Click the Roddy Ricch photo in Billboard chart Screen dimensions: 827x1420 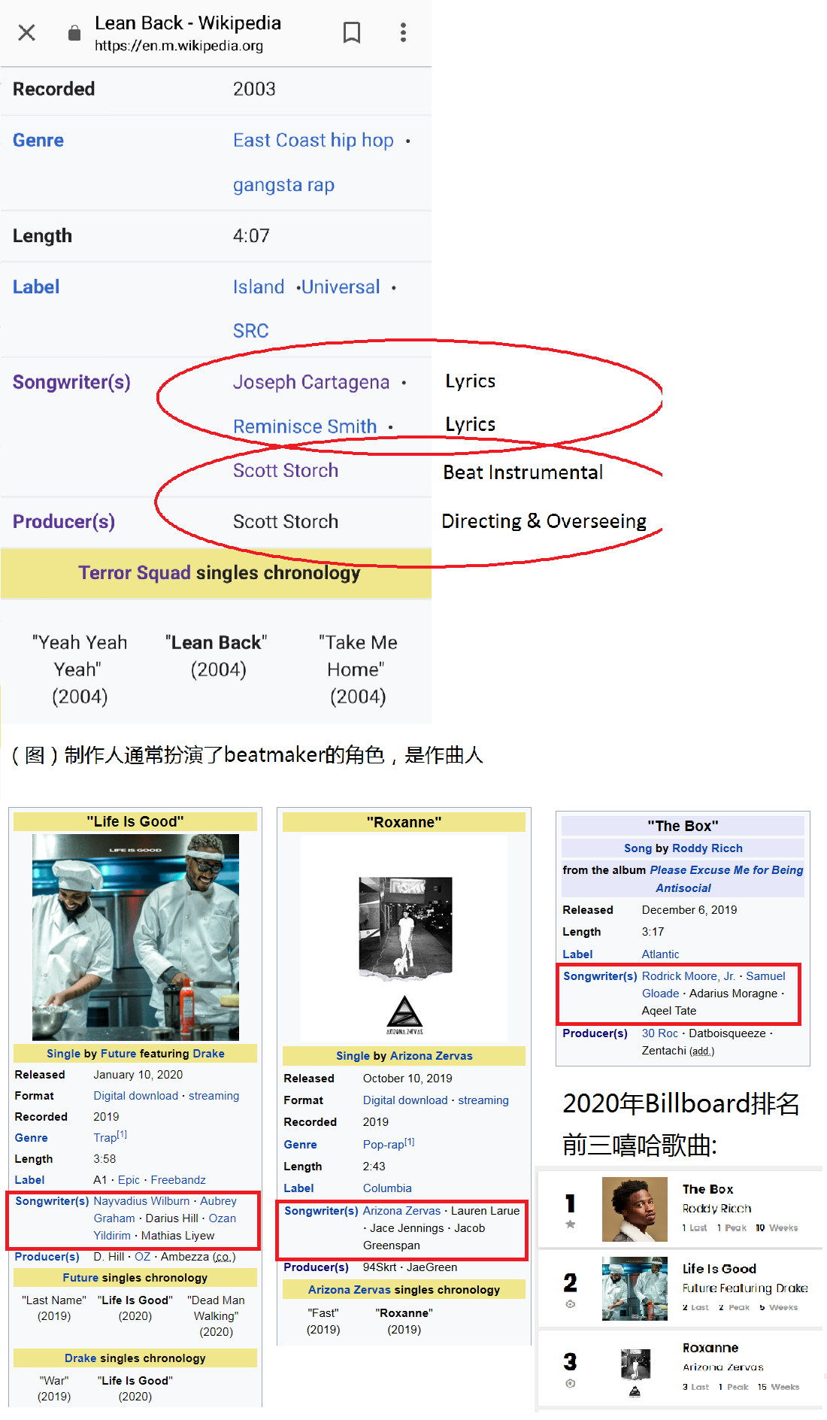635,1209
